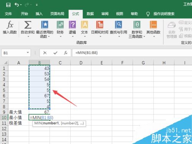This screenshot has width=192, height=144.
Task: Switch to the 页面布局 ribbon tab
Action: pyautogui.click(x=57, y=13)
